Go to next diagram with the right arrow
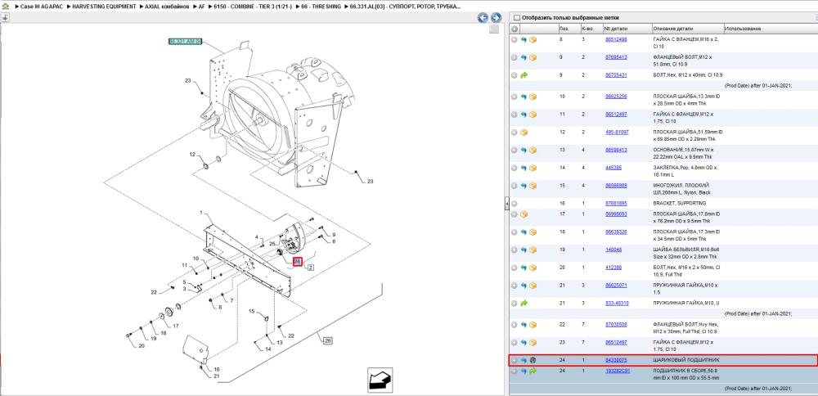 point(496,18)
